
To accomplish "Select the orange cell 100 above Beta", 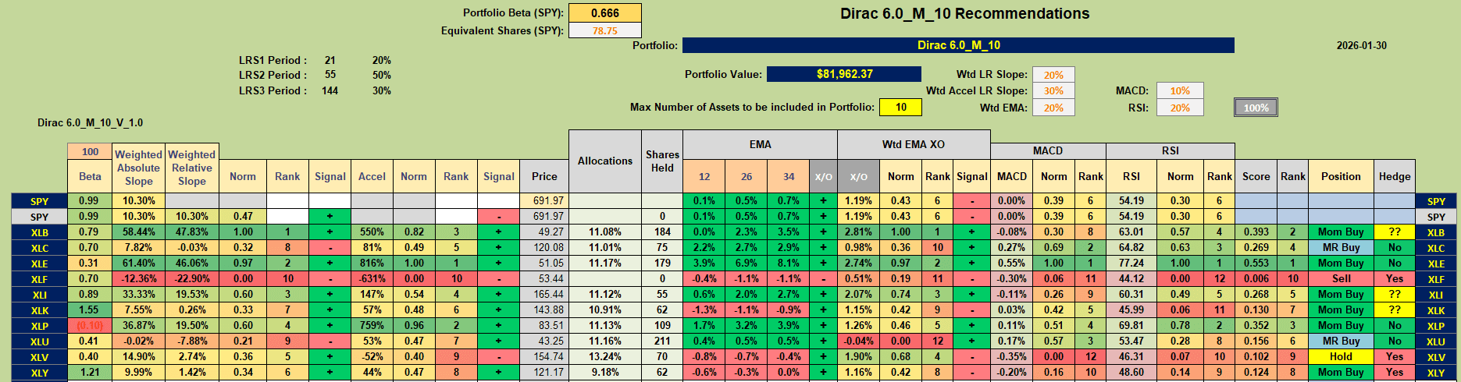I will (91, 152).
